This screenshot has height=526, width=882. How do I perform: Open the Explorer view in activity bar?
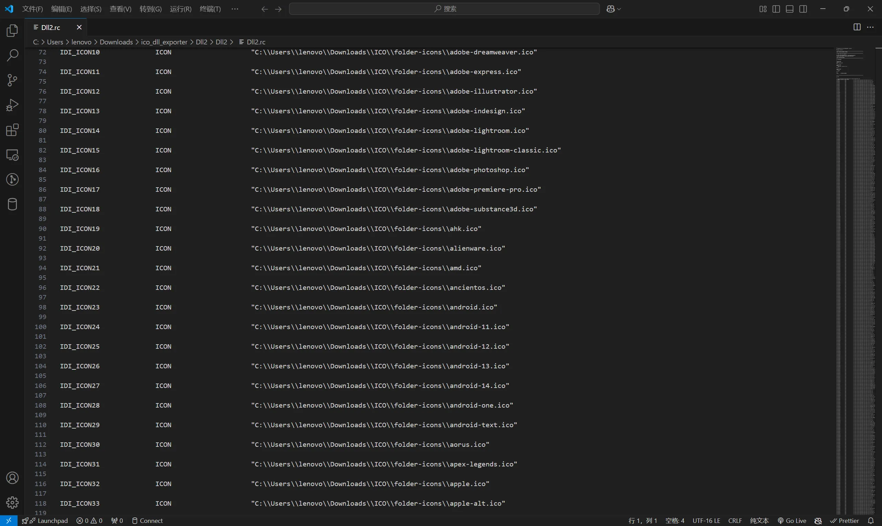tap(12, 31)
